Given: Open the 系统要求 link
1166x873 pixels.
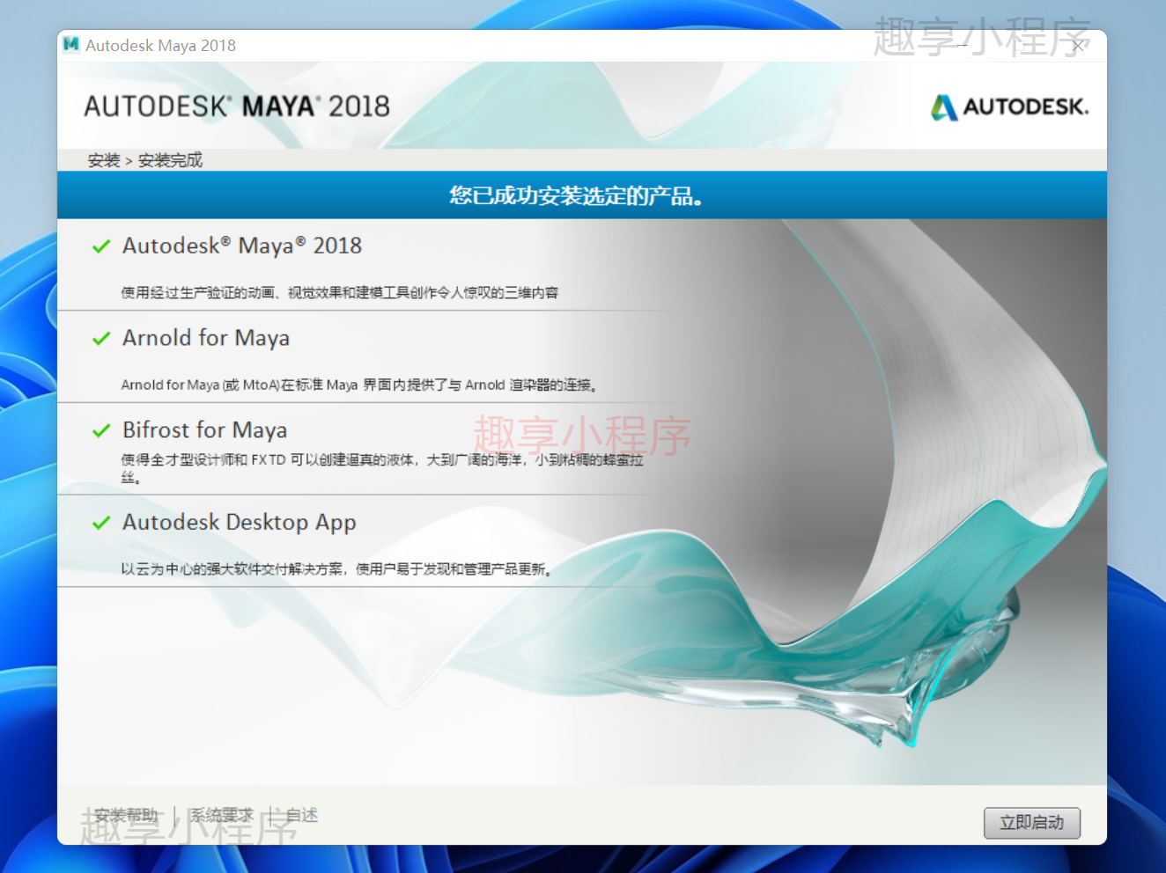Looking at the screenshot, I should pos(222,816).
